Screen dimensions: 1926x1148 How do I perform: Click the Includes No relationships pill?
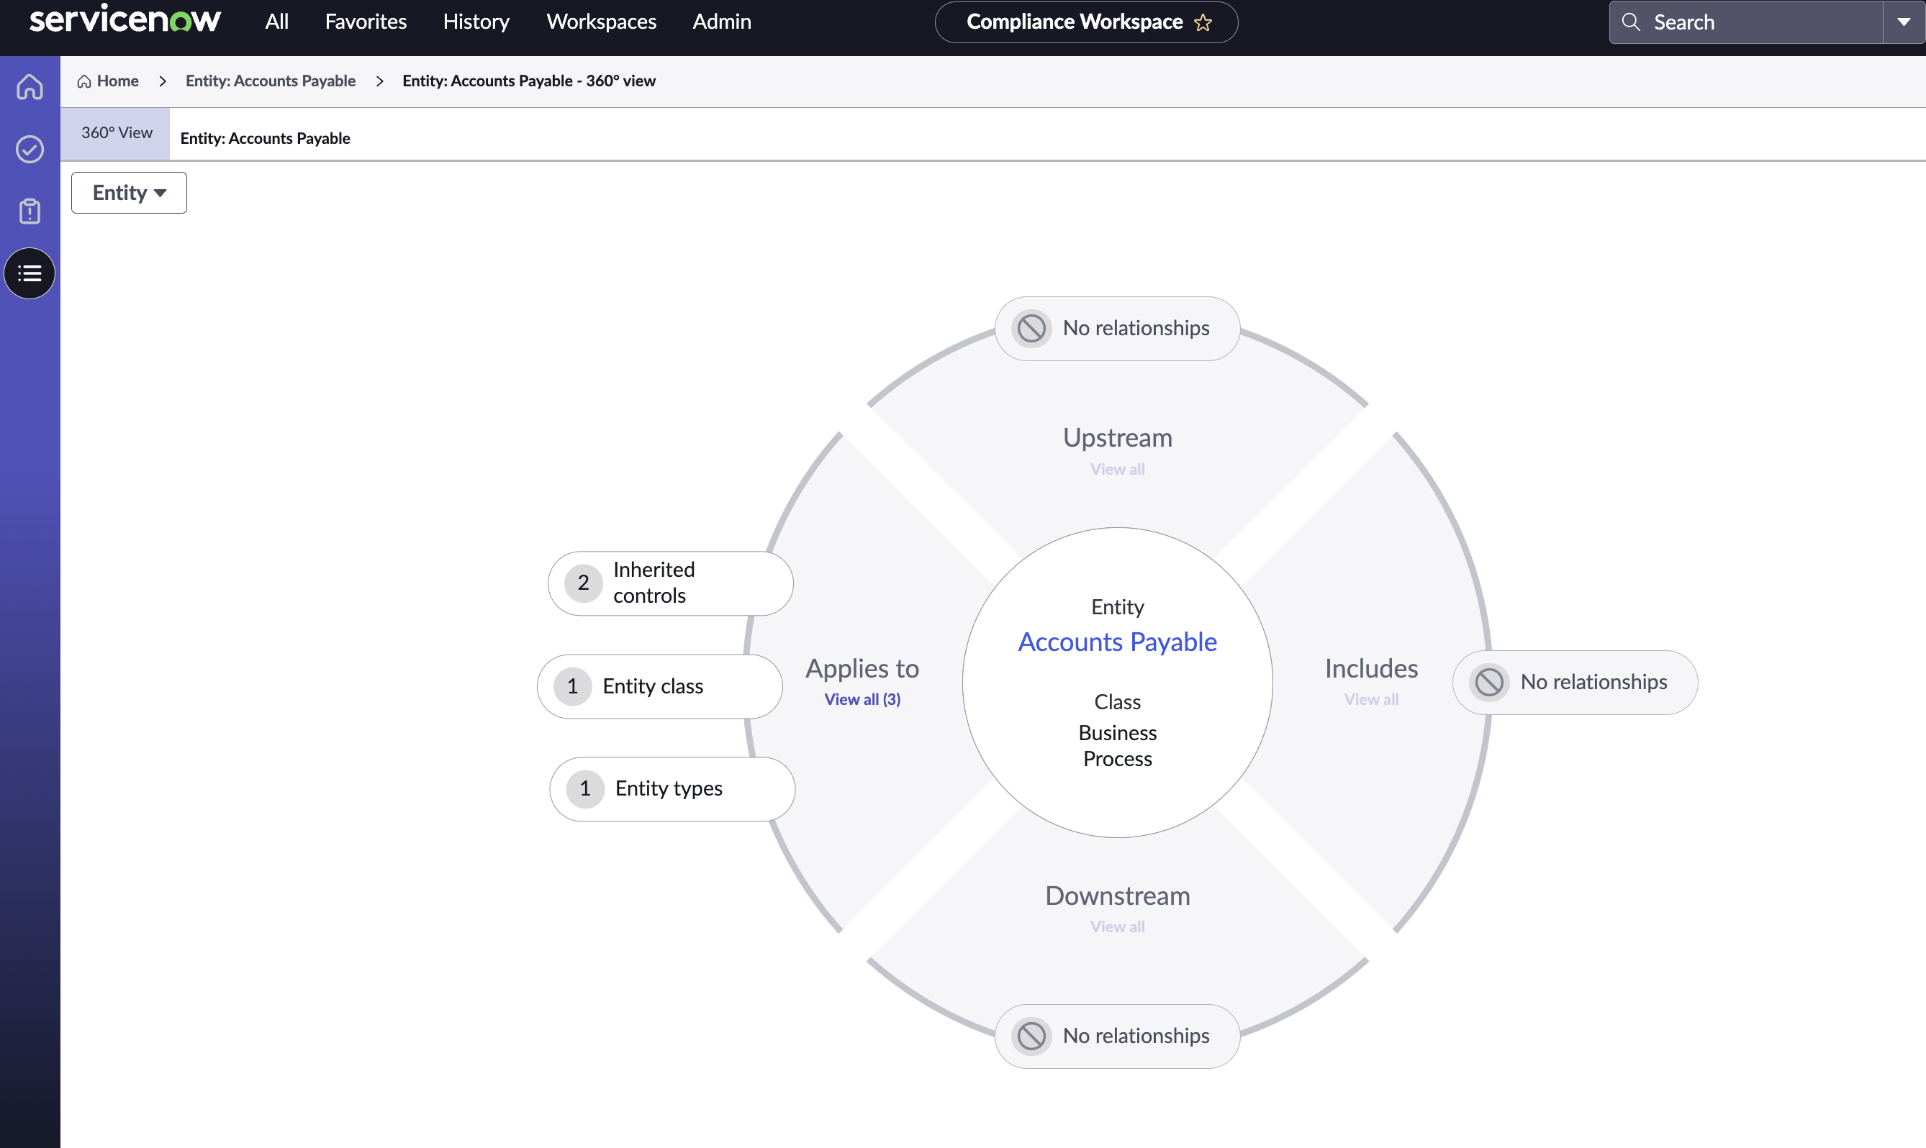coord(1575,683)
